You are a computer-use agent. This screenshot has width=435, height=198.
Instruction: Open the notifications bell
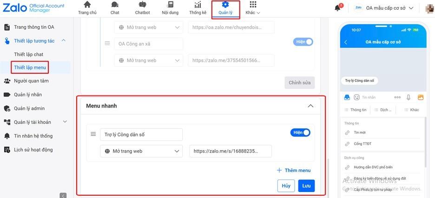tap(337, 8)
